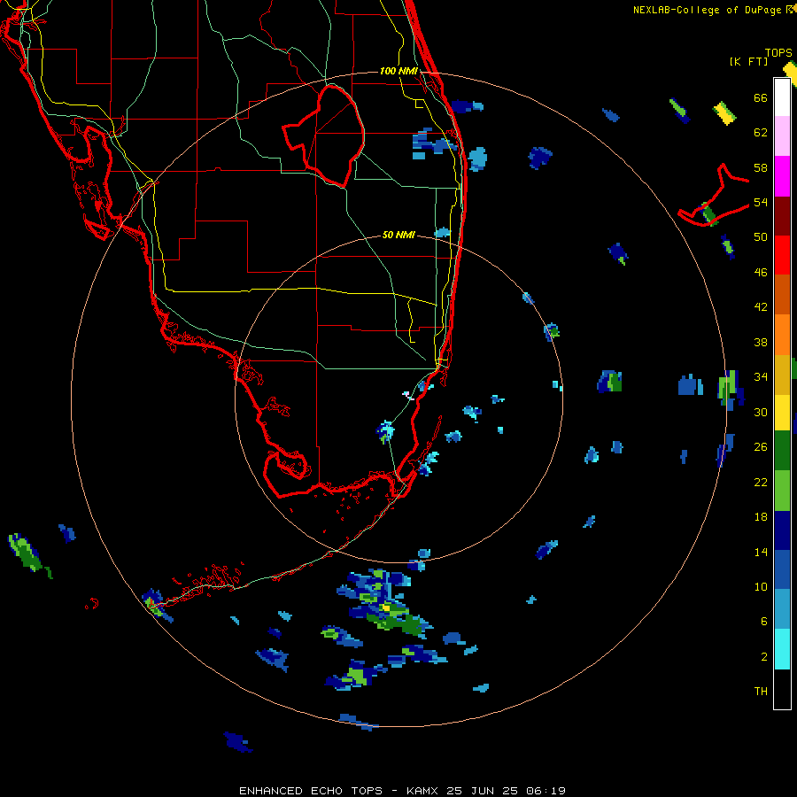Click the [K FT] units label
797x797 pixels.
(748, 62)
